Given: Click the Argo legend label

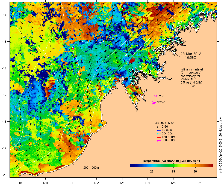Looking at the screenshot, I should tap(162, 95).
